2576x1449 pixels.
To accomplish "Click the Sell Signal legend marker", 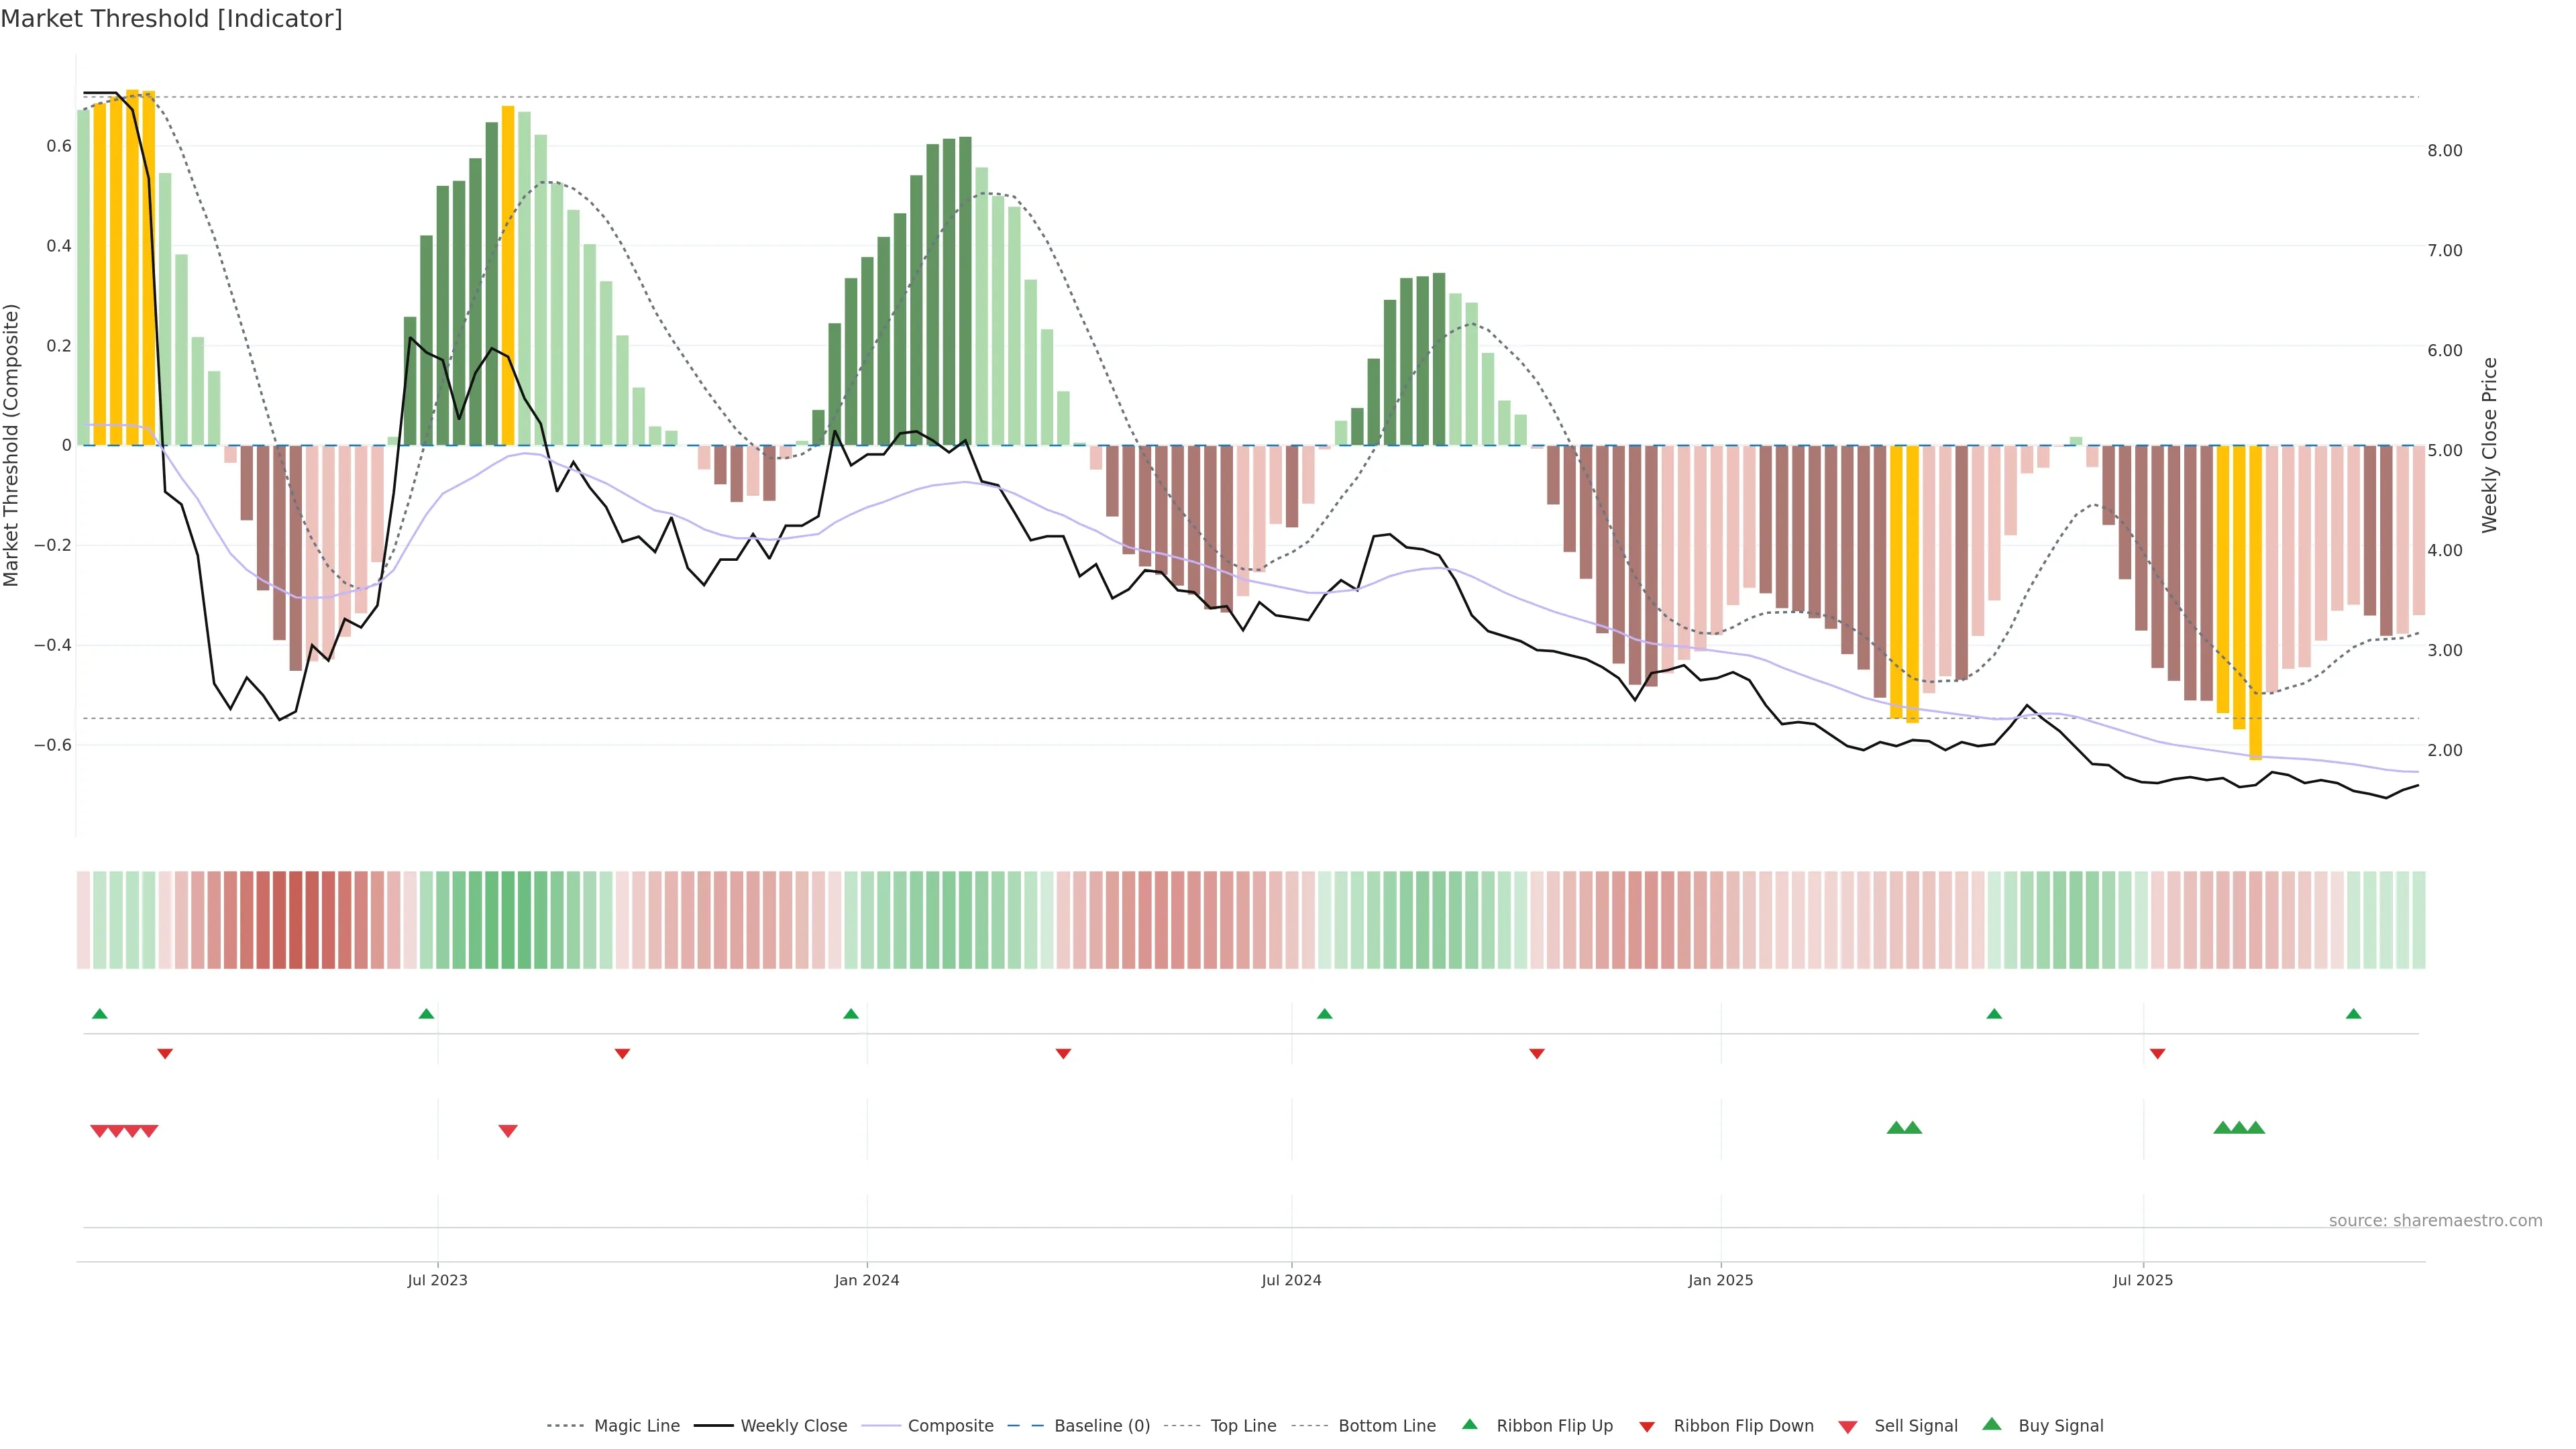I will coord(1847,1427).
